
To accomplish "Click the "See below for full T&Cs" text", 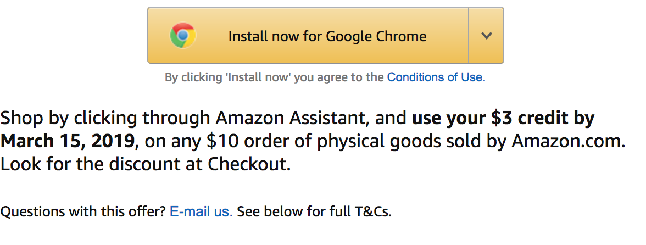I will coord(314,211).
